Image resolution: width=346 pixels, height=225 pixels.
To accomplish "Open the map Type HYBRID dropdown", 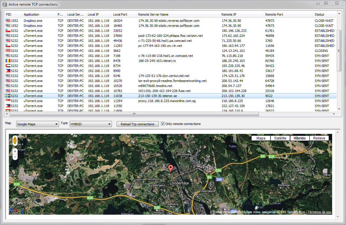I will point(91,124).
